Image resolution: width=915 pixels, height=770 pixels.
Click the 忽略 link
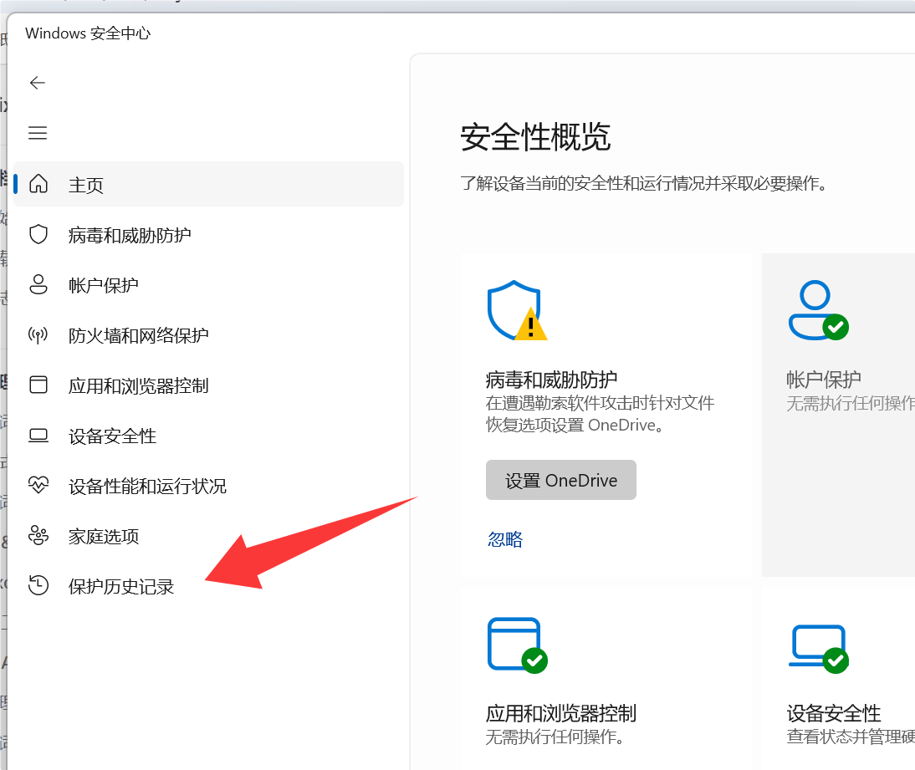click(x=505, y=539)
